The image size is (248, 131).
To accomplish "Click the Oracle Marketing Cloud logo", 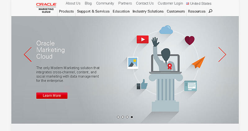I will tap(46, 8).
